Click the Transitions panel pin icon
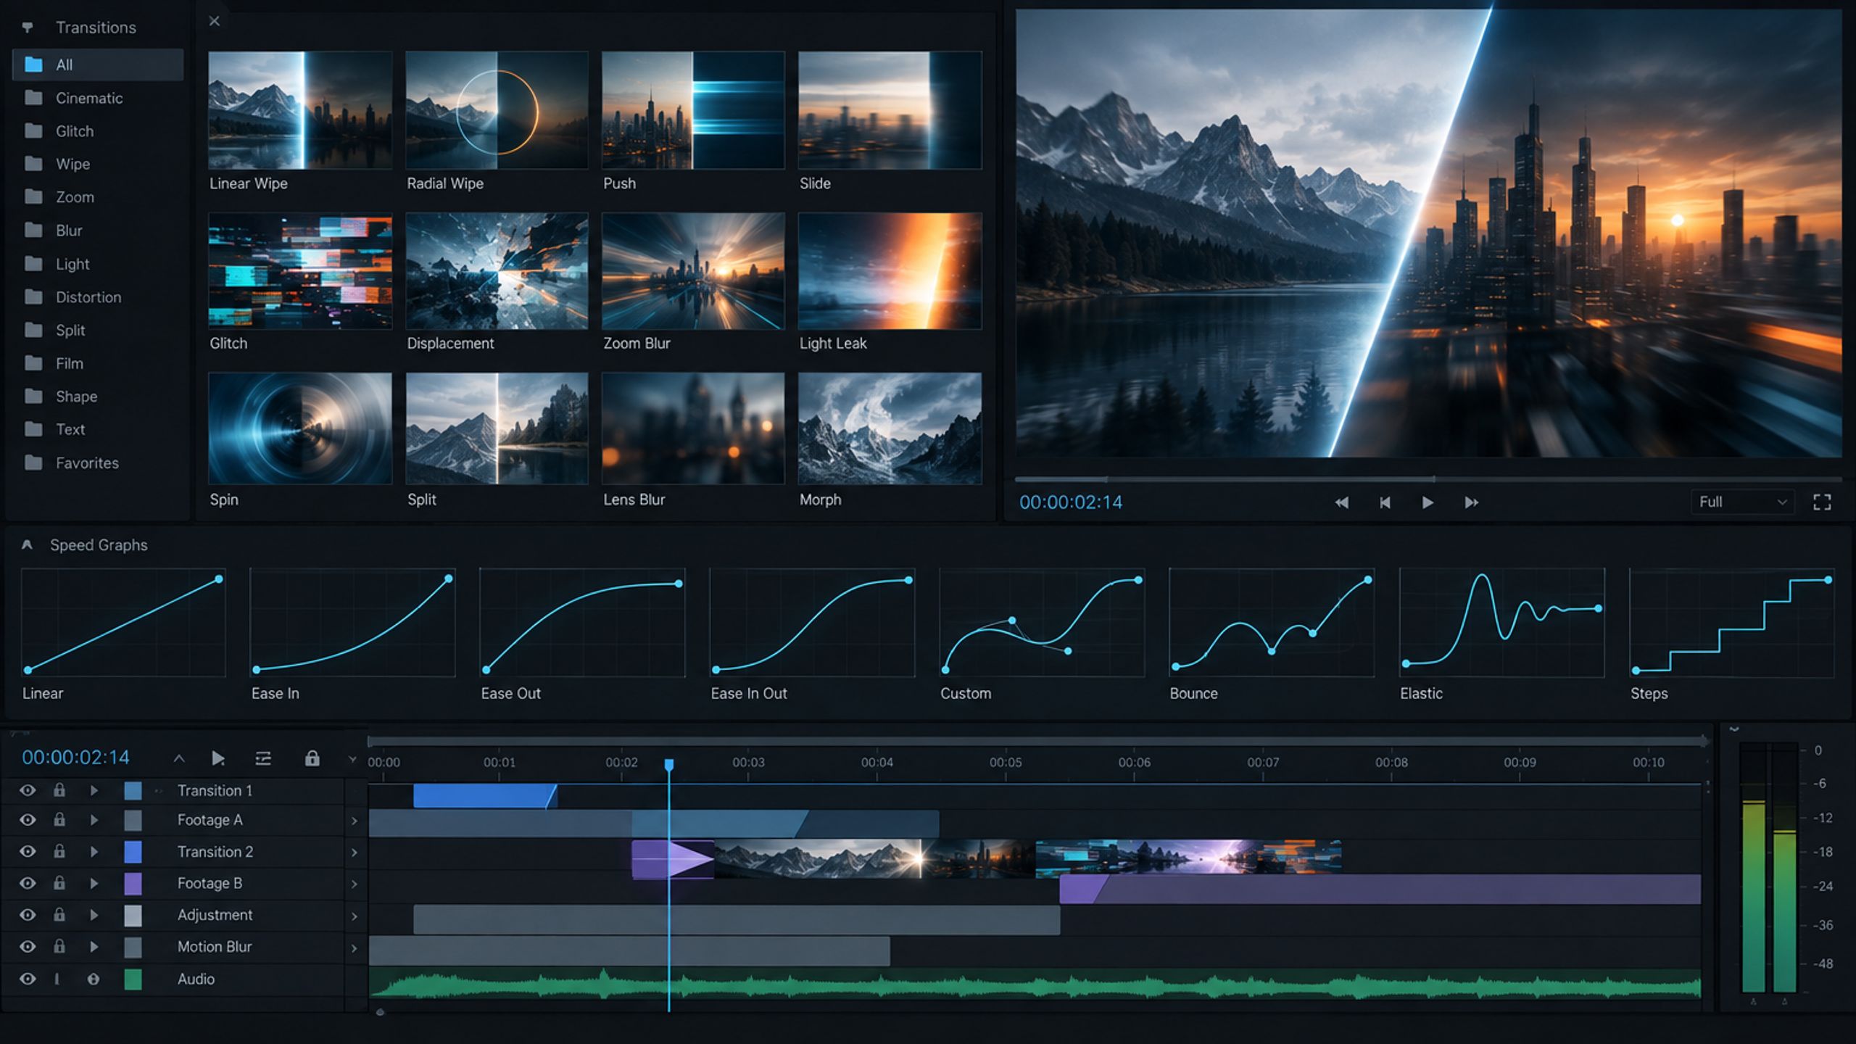 28,28
